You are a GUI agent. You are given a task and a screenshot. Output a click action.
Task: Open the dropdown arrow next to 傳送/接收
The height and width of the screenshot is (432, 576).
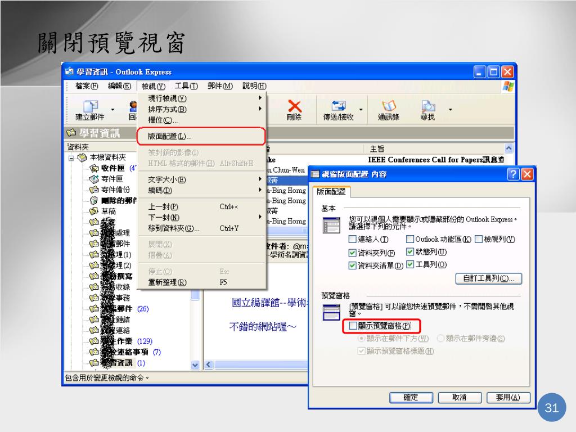pos(361,110)
